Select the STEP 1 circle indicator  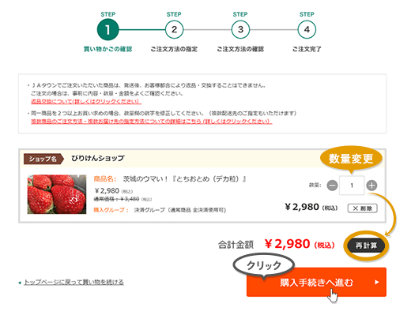click(x=107, y=29)
